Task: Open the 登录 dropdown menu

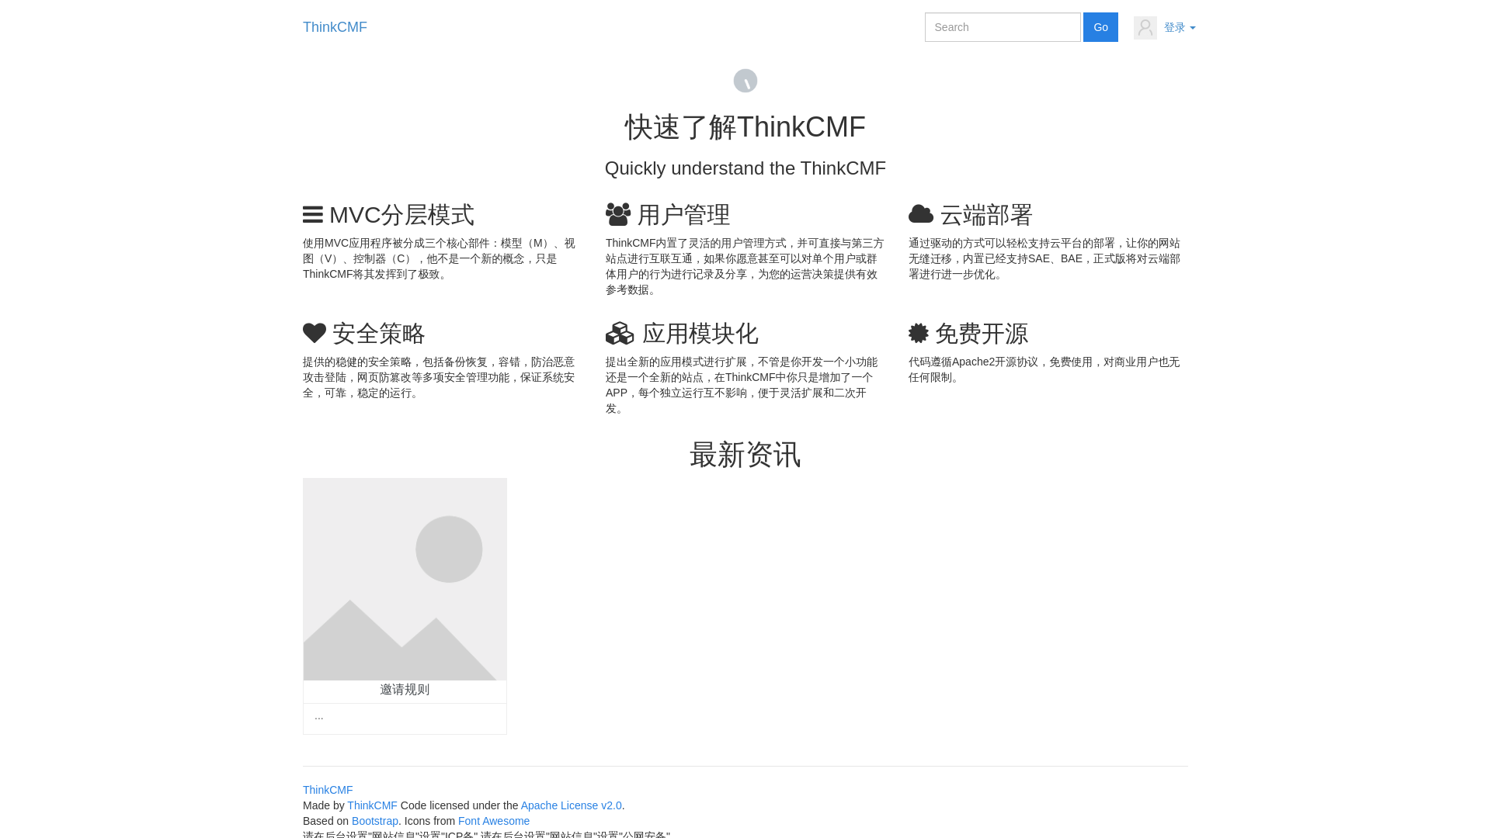Action: (x=1180, y=28)
